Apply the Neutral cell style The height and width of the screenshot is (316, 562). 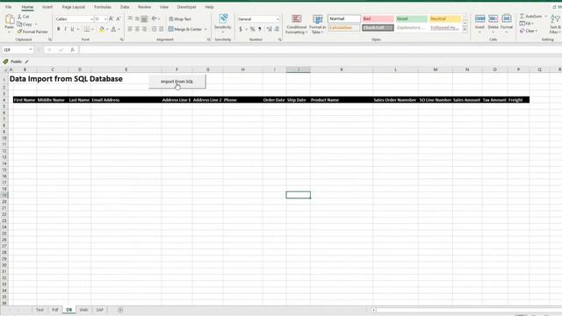pyautogui.click(x=445, y=18)
